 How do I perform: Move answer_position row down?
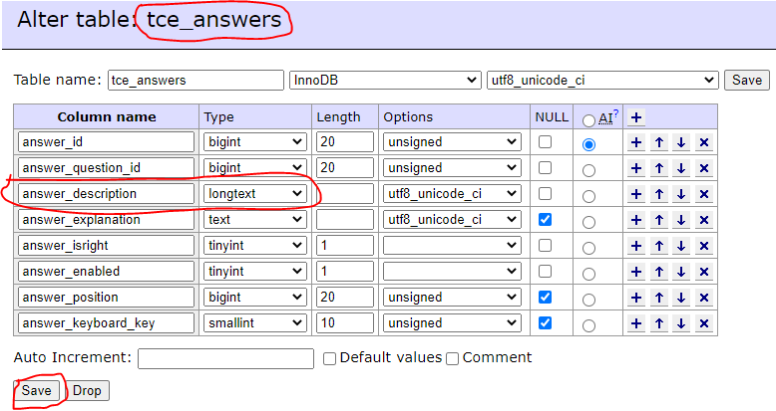[x=681, y=298]
